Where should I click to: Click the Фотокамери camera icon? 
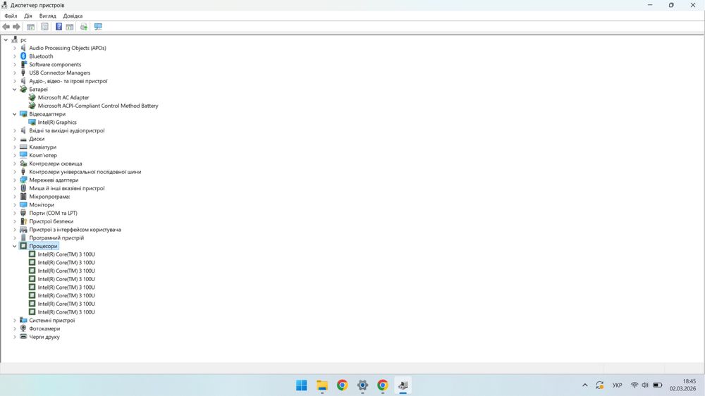click(23, 328)
